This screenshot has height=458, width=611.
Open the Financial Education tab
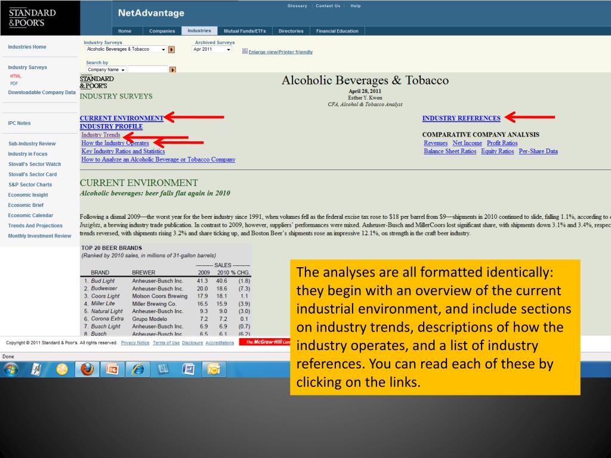(337, 31)
